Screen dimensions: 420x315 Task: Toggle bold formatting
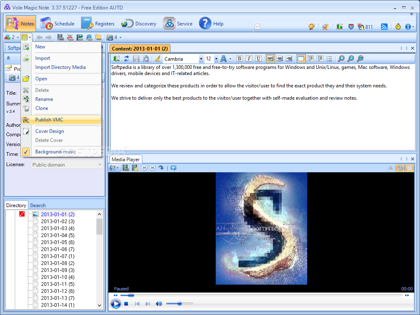[x=240, y=58]
